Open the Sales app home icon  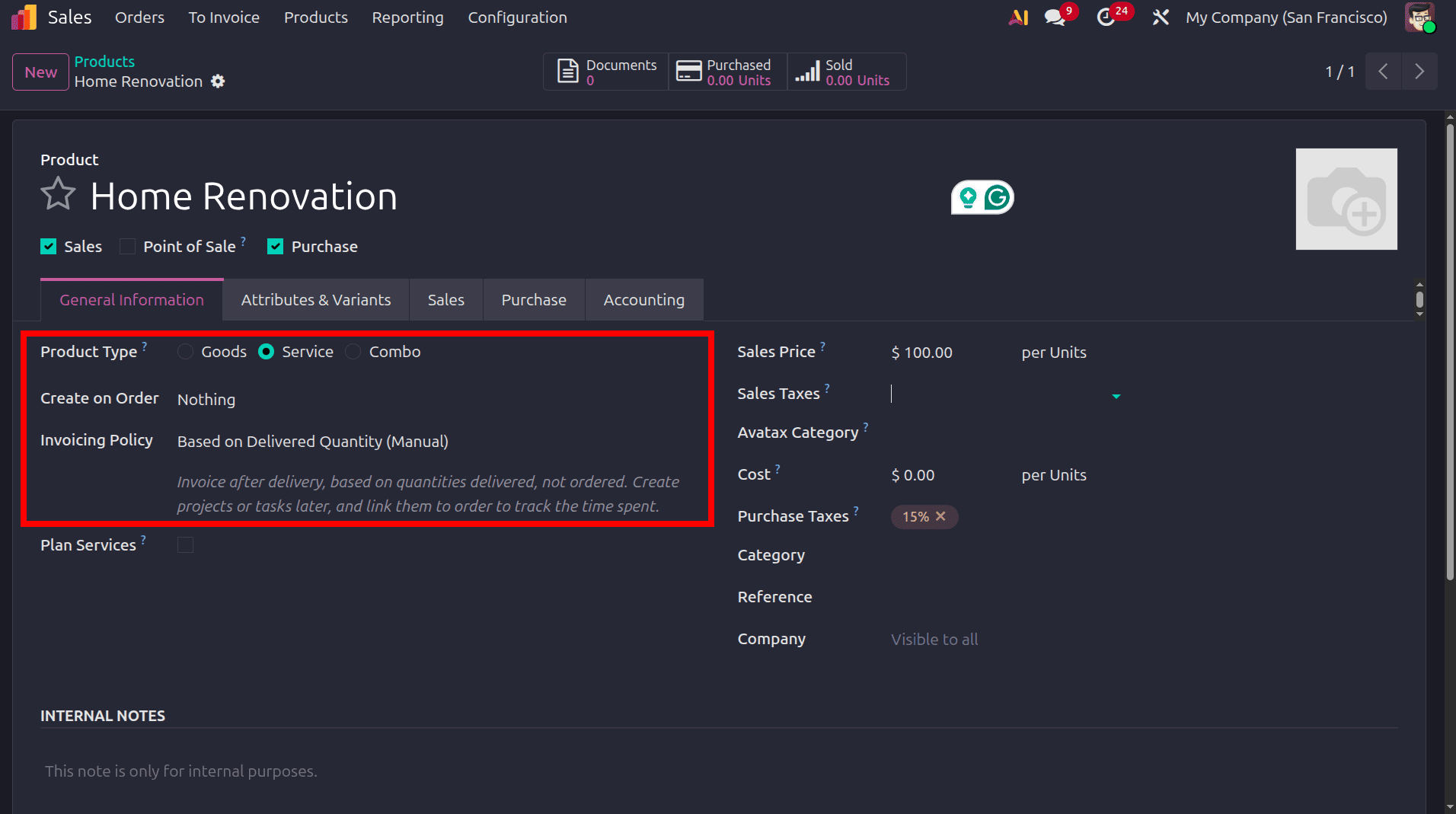[24, 17]
